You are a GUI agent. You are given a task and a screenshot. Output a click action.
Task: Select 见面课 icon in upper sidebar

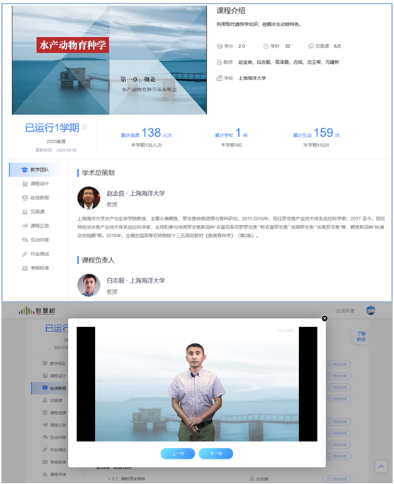pos(25,211)
